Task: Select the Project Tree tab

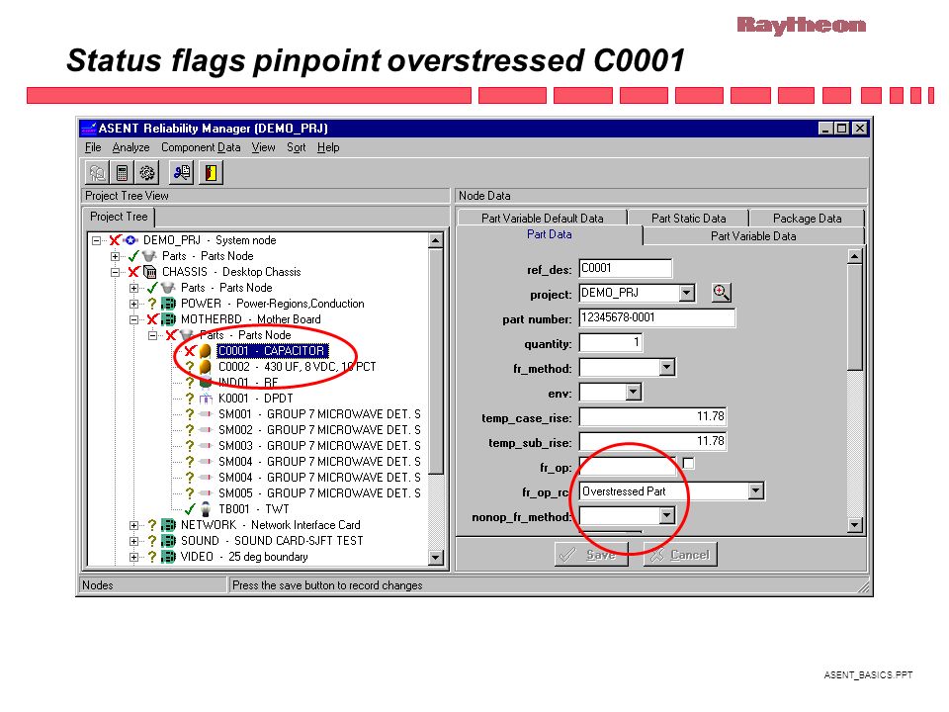Action: point(119,217)
